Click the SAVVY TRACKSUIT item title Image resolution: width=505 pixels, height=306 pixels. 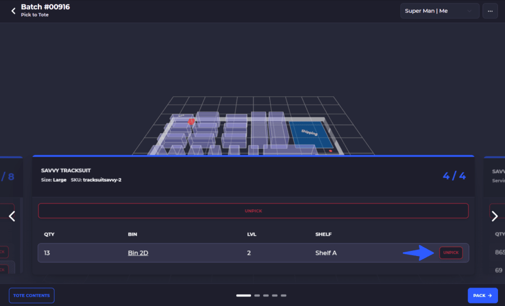(x=66, y=171)
